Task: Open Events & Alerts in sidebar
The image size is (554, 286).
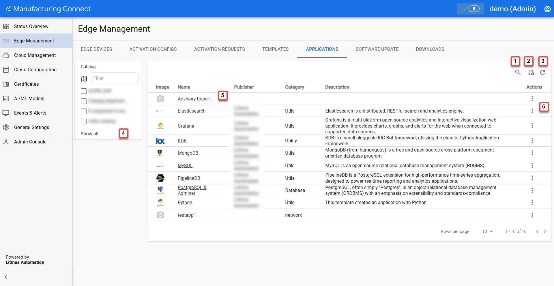Action: (x=36, y=113)
